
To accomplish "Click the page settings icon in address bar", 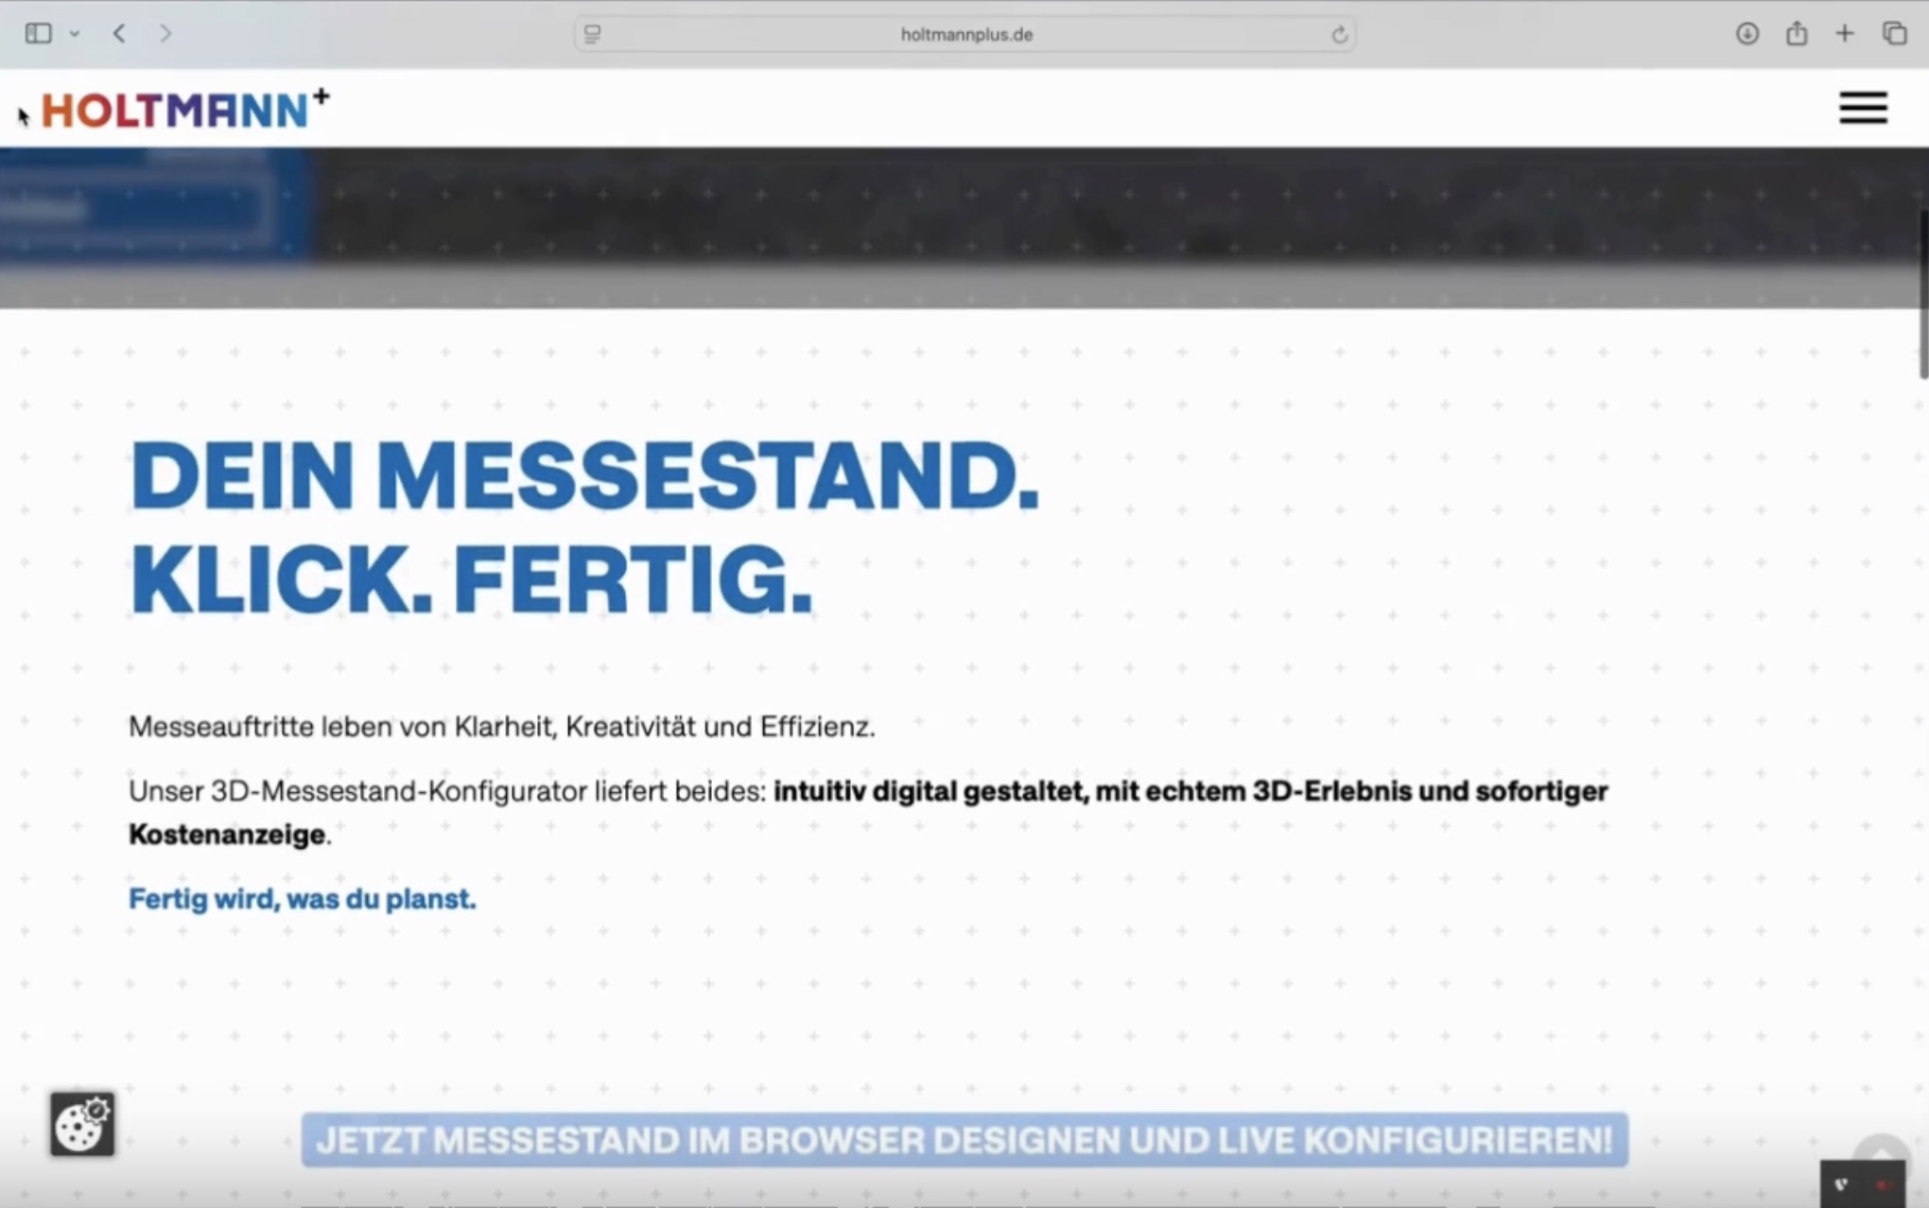I will (593, 35).
